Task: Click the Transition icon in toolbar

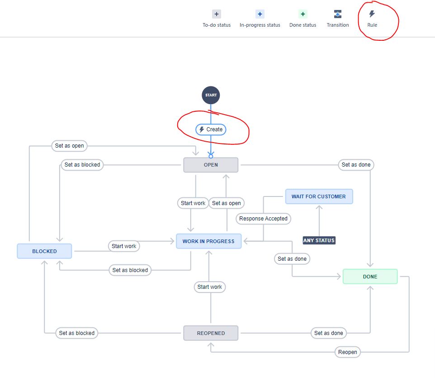Action: point(338,14)
